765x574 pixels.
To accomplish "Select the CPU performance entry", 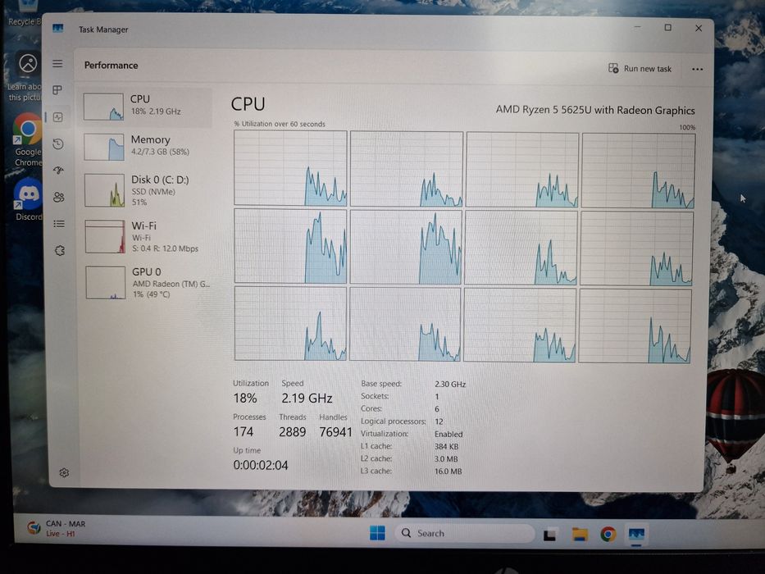I will [147, 107].
